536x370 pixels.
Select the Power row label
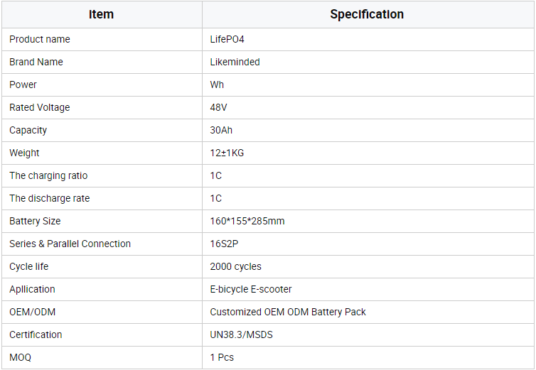click(23, 85)
